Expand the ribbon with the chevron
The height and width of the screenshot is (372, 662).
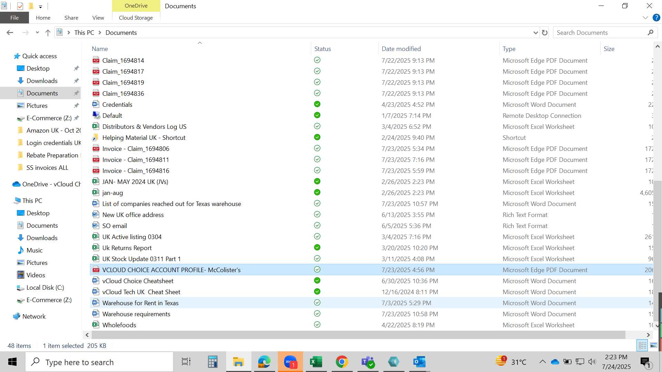[x=645, y=18]
